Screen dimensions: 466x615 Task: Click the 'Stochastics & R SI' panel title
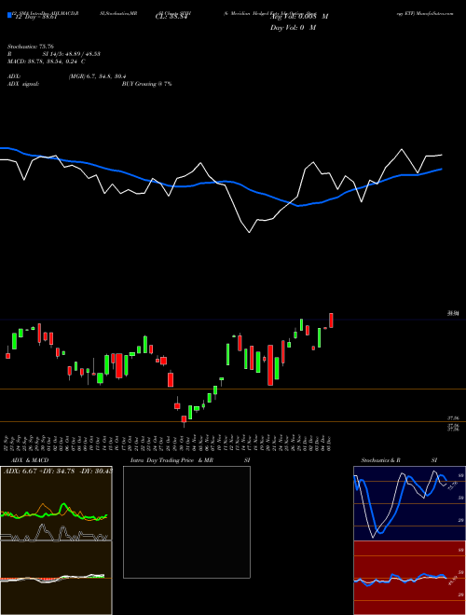(x=399, y=460)
